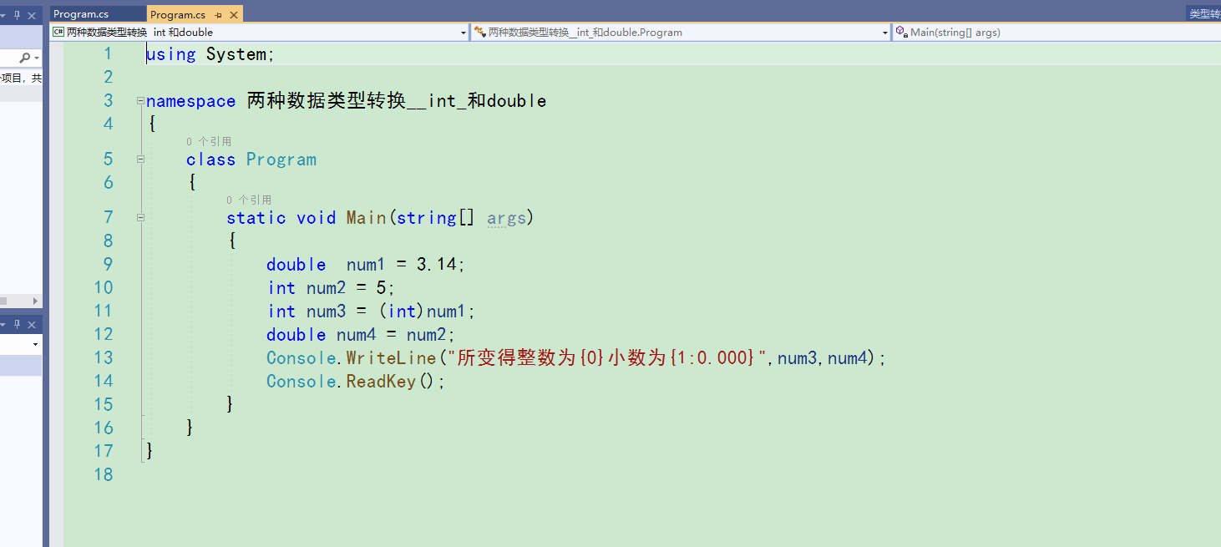Image resolution: width=1221 pixels, height=547 pixels.
Task: Close the lower side panel with the combo box
Action: pyautogui.click(x=32, y=324)
